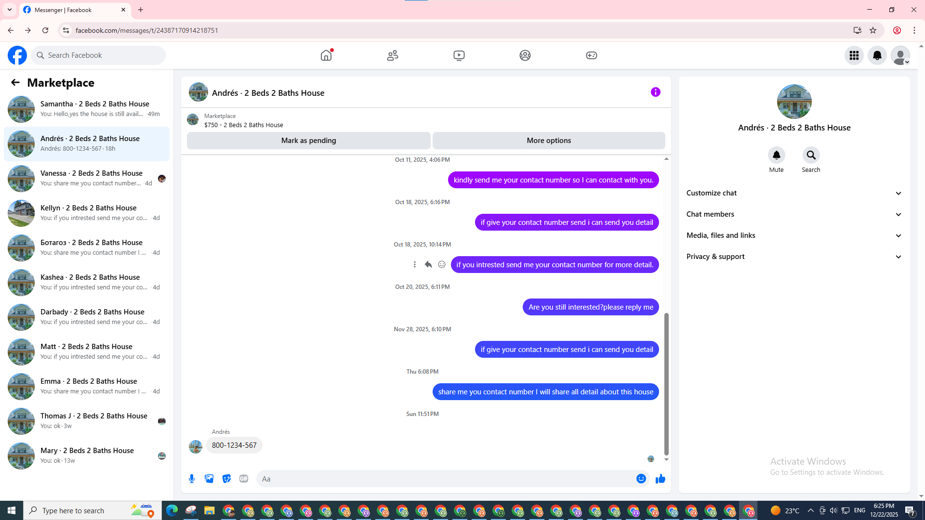Click the conversation information icon

[x=655, y=92]
